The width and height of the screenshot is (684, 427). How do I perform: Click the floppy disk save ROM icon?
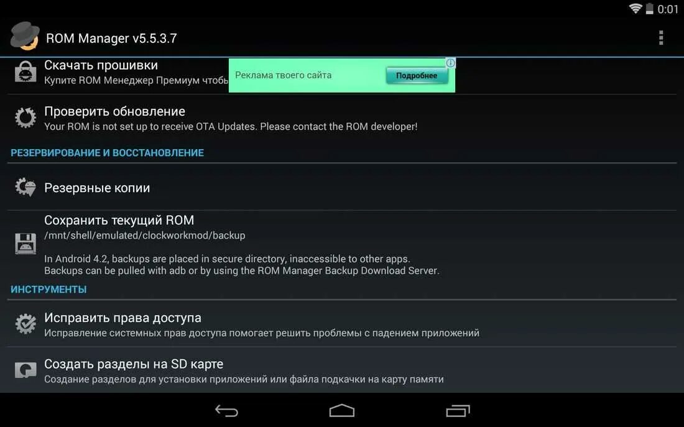25,244
